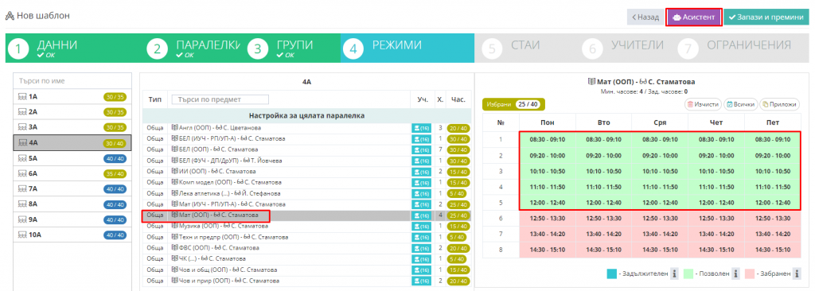815x291 pixels.
Task: Select class 7А in list
Action: click(x=72, y=188)
